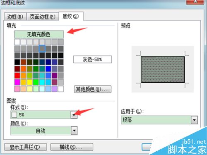Image resolution: width=207 pixels, height=155 pixels.
Task: Select the lavender swatch
Action: click(x=55, y=89)
